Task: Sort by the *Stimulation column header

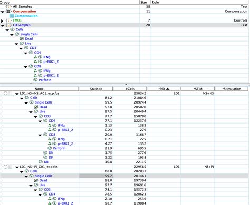Action: click(232, 89)
